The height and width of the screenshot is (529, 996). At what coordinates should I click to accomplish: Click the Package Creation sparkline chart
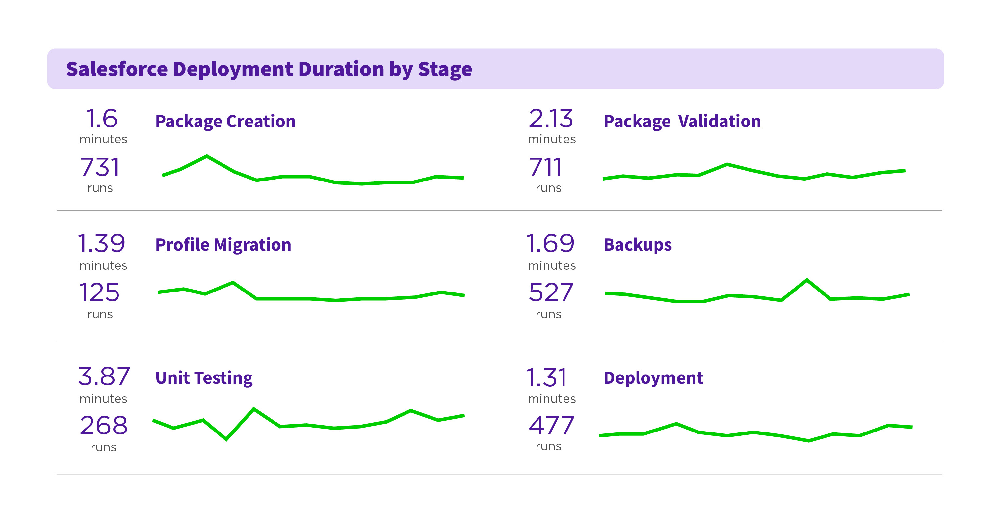(x=296, y=177)
